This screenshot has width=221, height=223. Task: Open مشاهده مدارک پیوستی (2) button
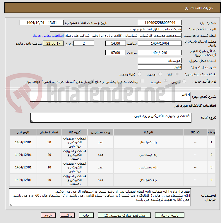(124, 215)
